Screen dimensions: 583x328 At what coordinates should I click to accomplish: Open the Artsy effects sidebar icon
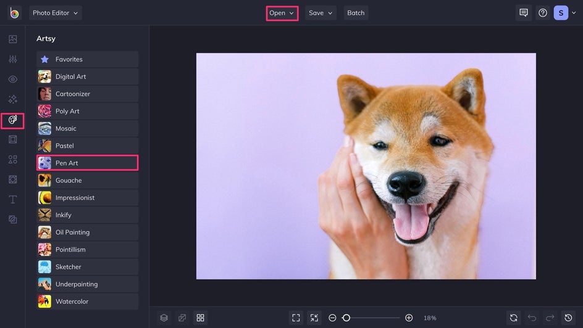[12, 120]
